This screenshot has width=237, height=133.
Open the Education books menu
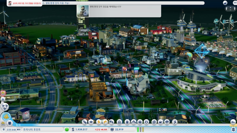point(154,122)
